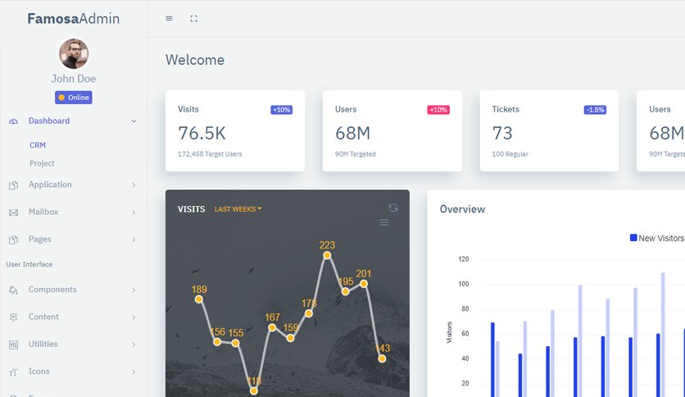Click the Online status badge

74,98
